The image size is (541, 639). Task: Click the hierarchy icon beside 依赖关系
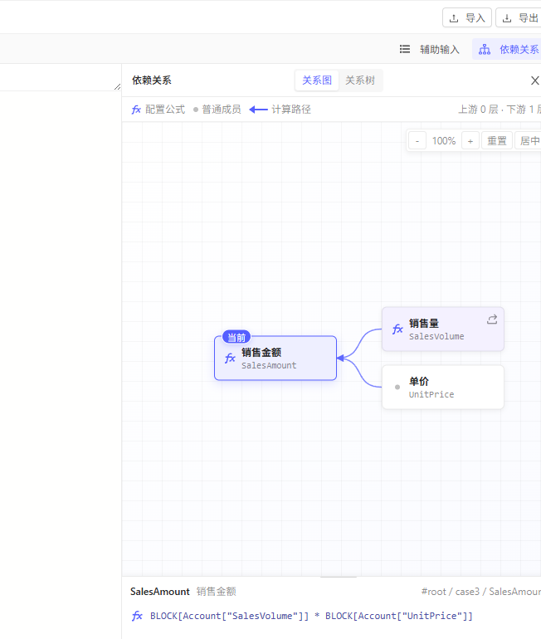point(485,50)
